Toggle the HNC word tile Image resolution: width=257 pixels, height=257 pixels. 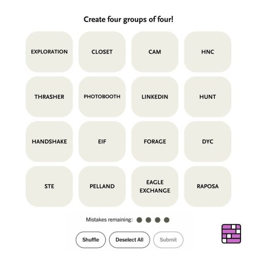[x=208, y=52]
